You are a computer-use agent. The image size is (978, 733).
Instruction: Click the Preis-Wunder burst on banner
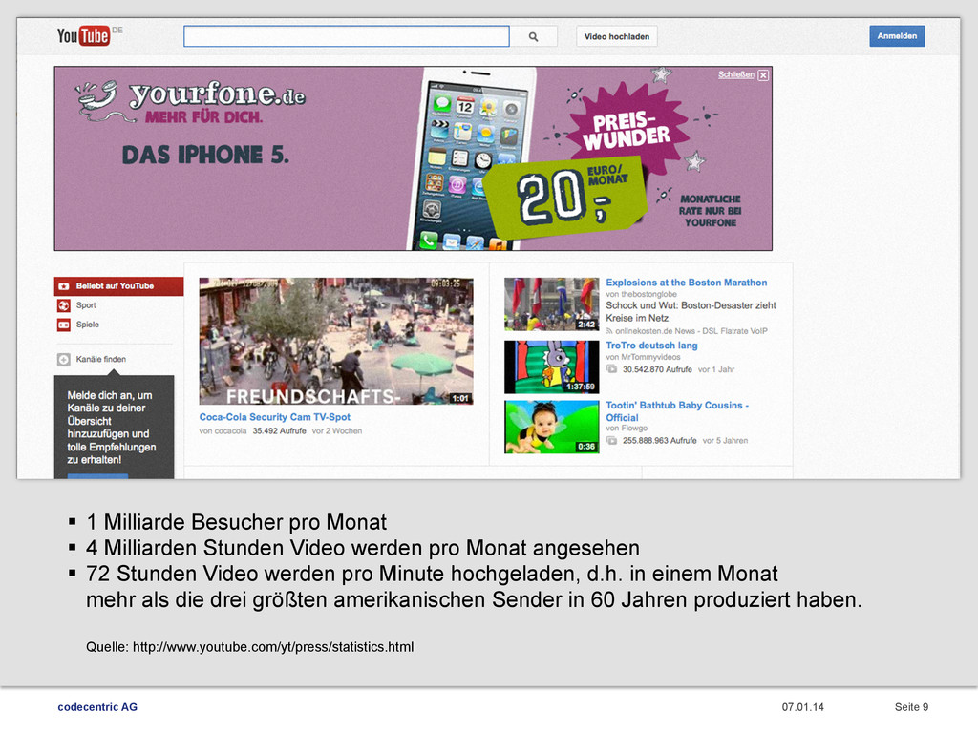pyautogui.click(x=630, y=128)
